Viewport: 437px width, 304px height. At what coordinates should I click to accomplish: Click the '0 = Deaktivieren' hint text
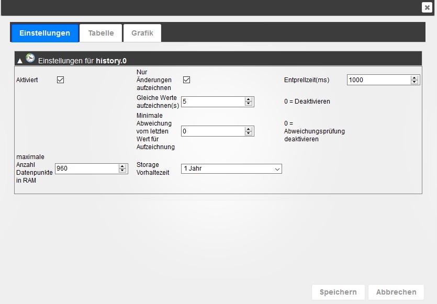pos(307,102)
